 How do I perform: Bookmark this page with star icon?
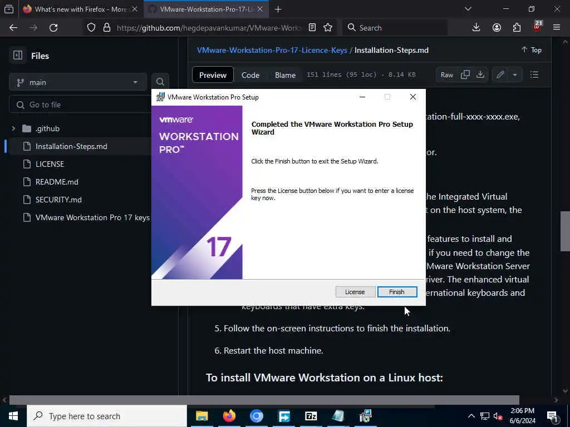pyautogui.click(x=328, y=28)
